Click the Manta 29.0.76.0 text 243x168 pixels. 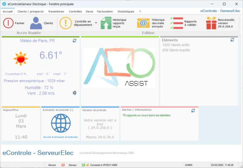pos(100,137)
